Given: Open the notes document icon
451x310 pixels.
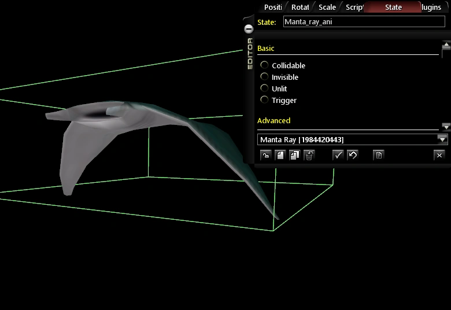Looking at the screenshot, I should pos(379,155).
